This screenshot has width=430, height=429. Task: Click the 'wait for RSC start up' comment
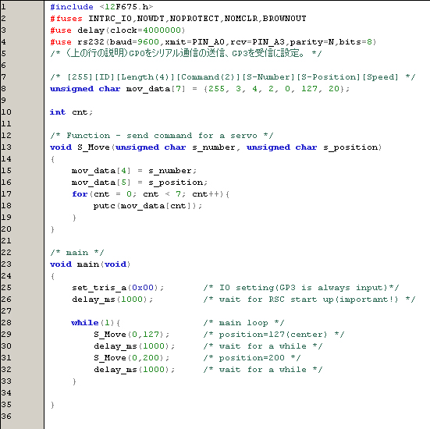pyautogui.click(x=309, y=300)
